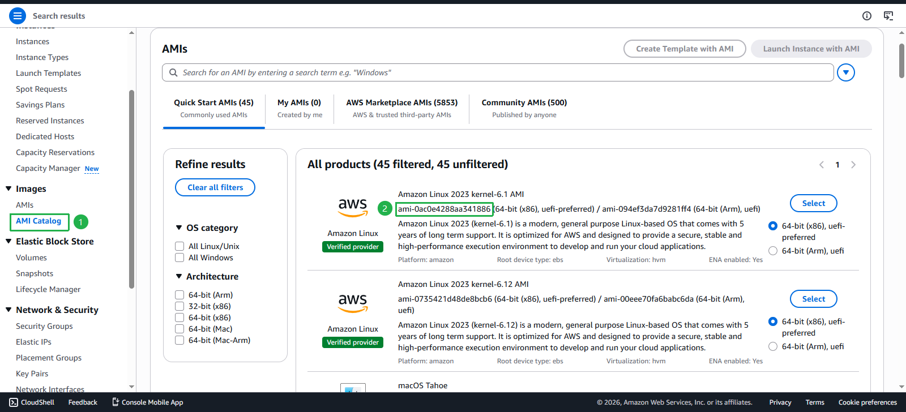
Task: Open CloudShell from the footer
Action: pos(32,402)
